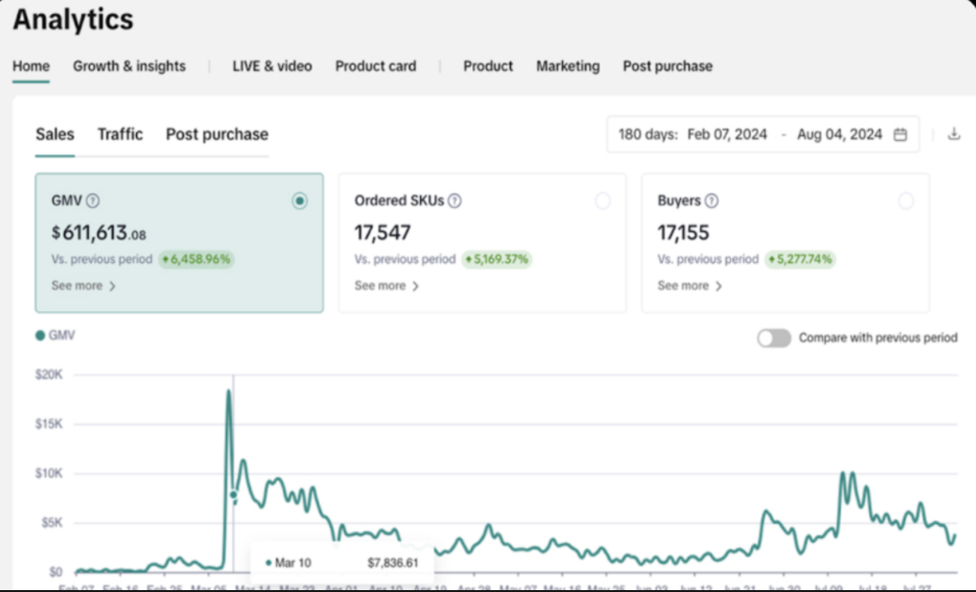
Task: Enable Compare with previous period toggle
Action: tap(774, 338)
